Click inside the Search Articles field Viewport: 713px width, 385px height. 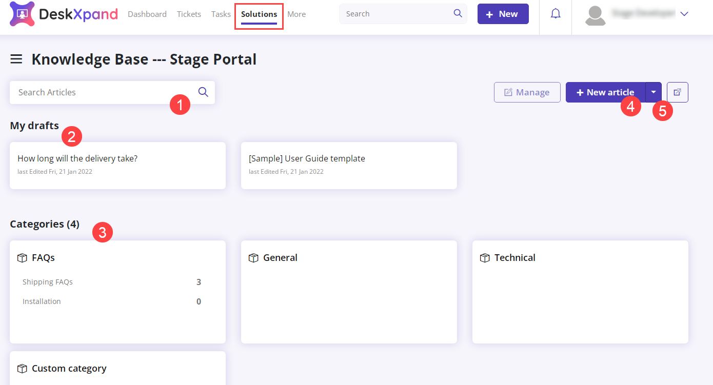click(92, 92)
